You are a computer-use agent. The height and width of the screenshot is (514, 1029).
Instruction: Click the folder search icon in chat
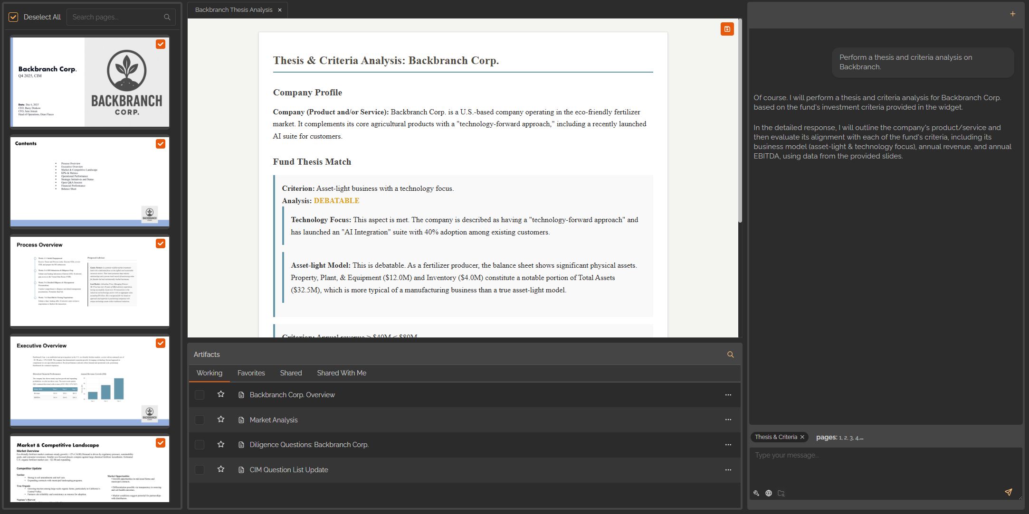pyautogui.click(x=781, y=493)
